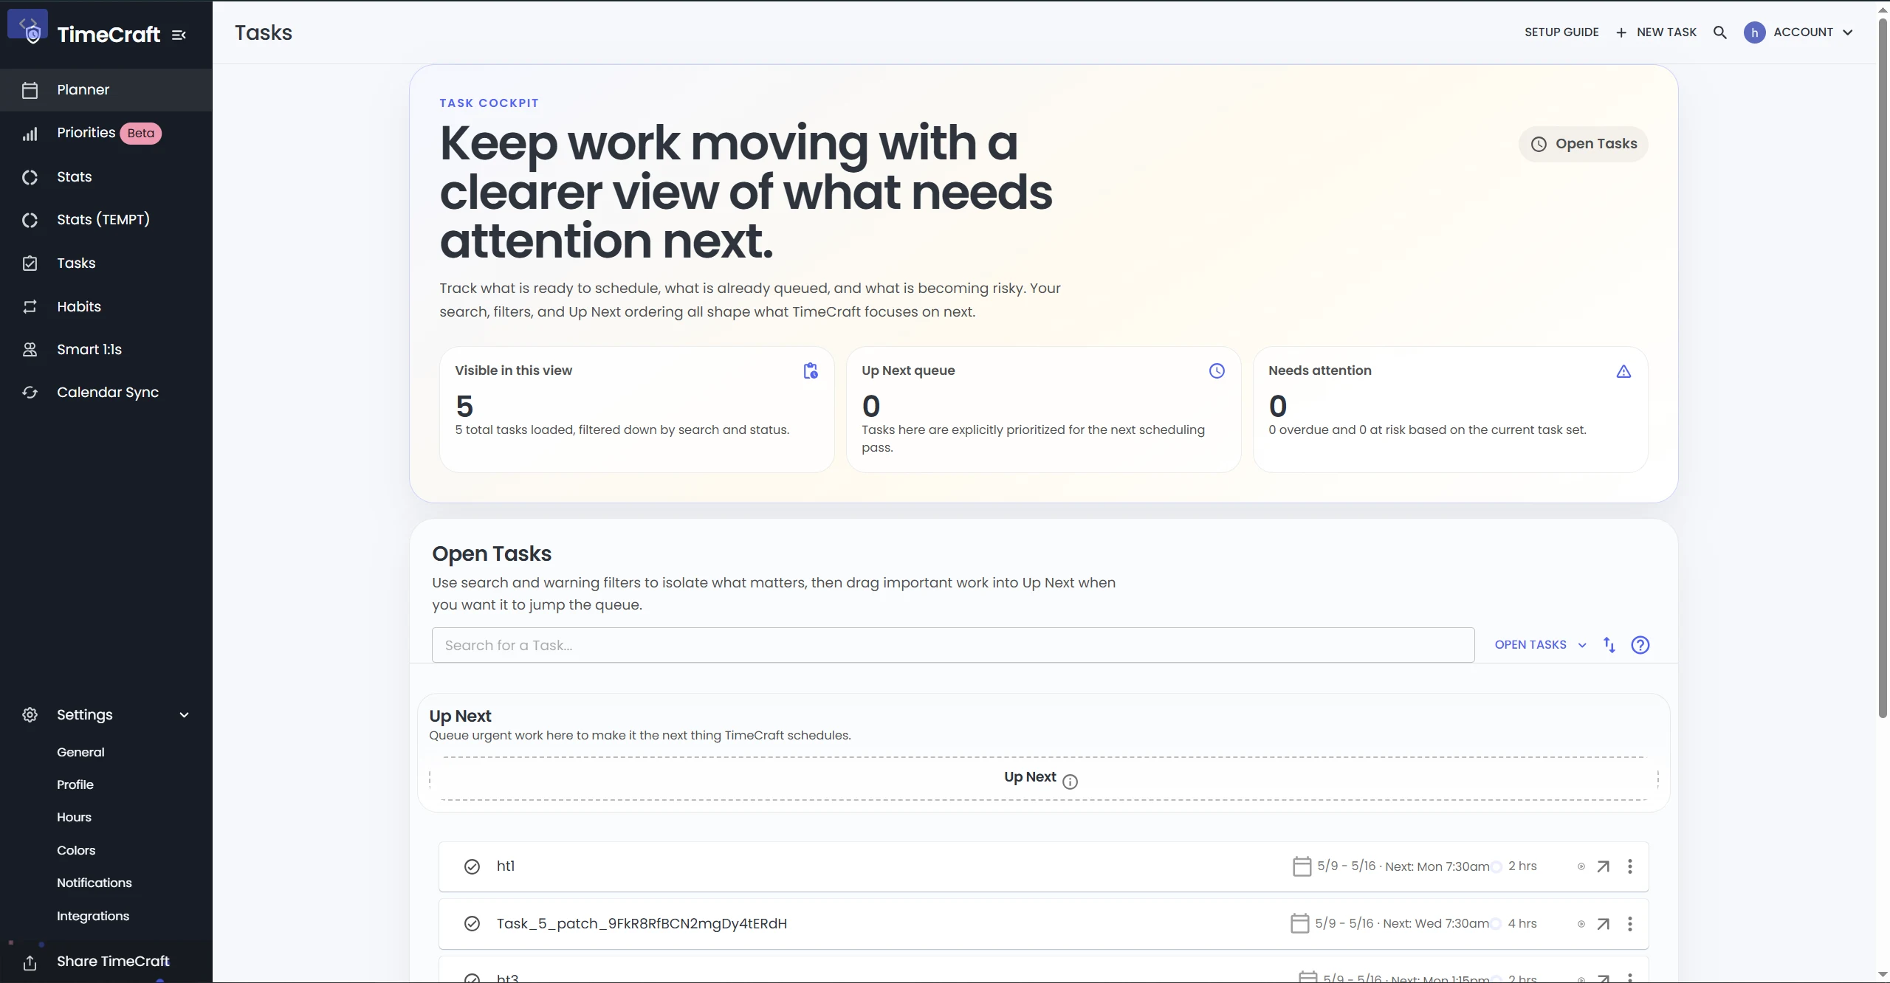
Task: Click the search magnifier icon in the header
Action: pos(1720,32)
